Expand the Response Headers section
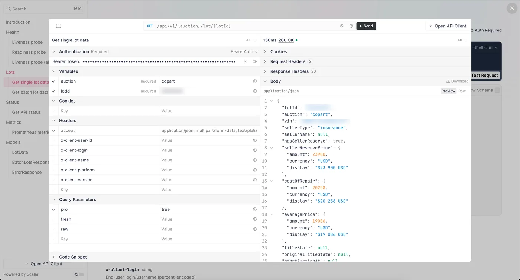The height and width of the screenshot is (280, 520). pos(265,71)
